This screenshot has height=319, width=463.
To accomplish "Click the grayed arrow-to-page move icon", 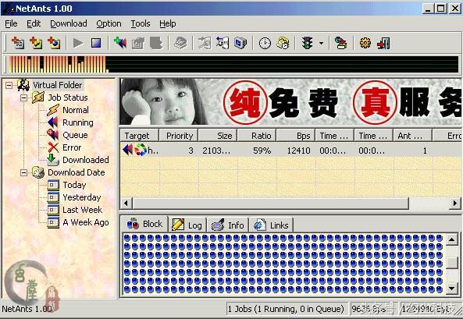I will click(x=205, y=43).
